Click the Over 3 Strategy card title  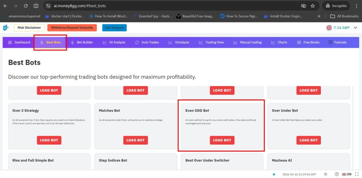coord(25,111)
